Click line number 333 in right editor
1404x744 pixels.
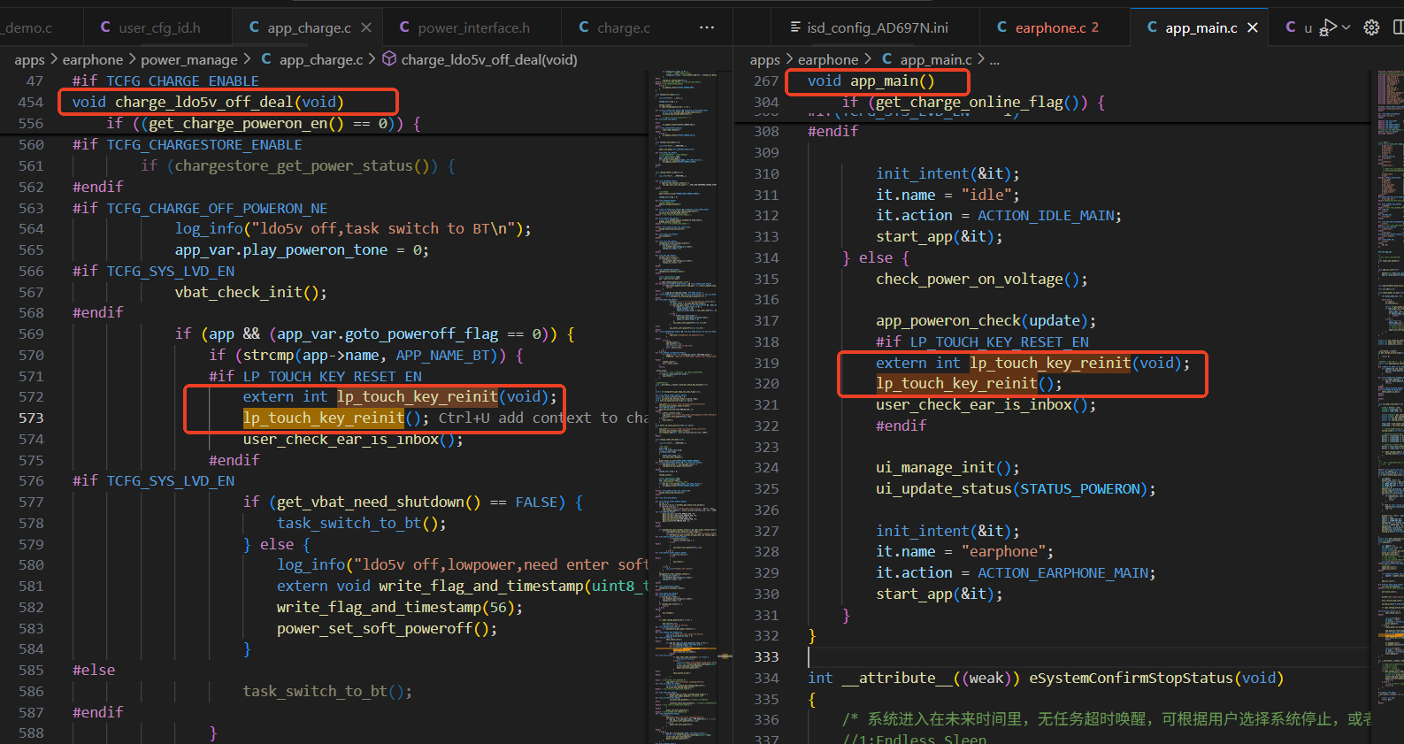coord(766,656)
